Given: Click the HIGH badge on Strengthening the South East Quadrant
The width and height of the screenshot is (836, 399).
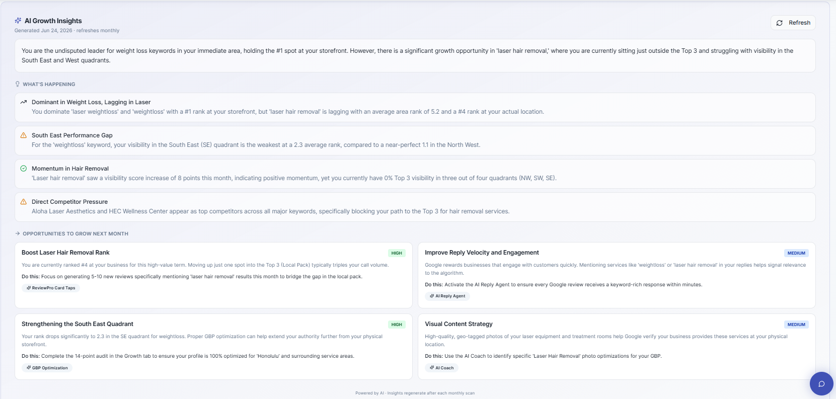Looking at the screenshot, I should pos(397,325).
